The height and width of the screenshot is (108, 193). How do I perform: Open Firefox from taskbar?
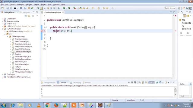56,105
